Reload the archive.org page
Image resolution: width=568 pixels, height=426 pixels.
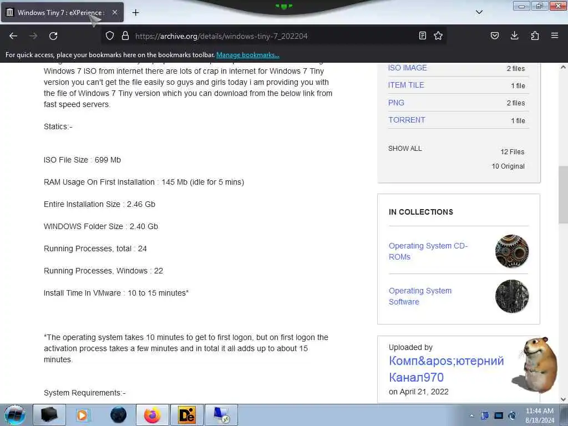click(53, 36)
